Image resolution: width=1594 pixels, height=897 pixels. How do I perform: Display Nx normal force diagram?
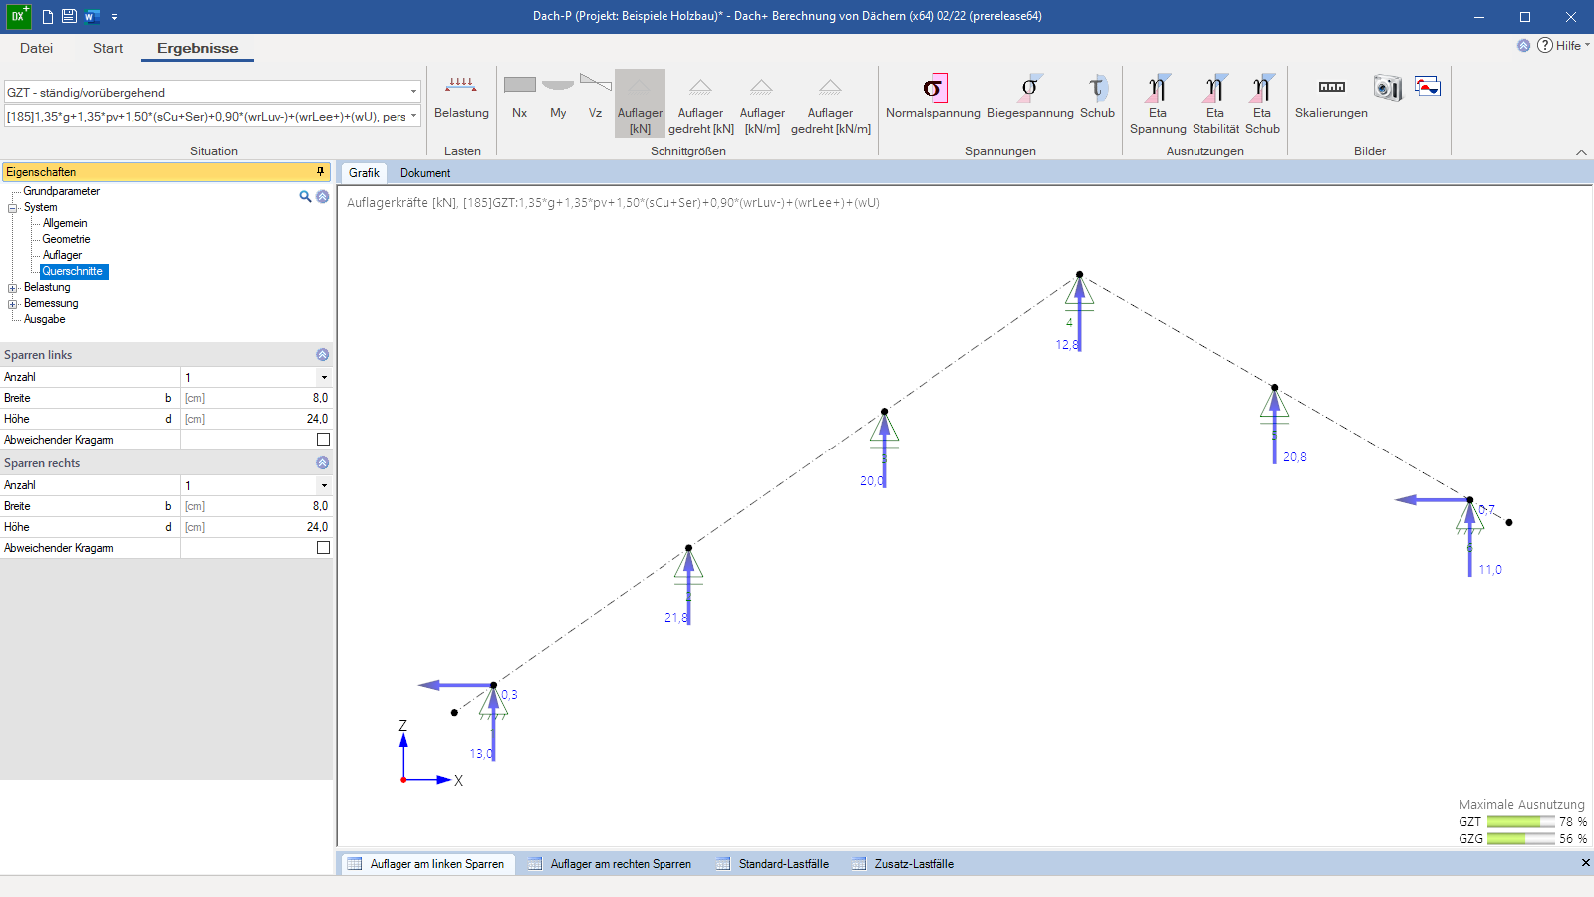[x=519, y=99]
